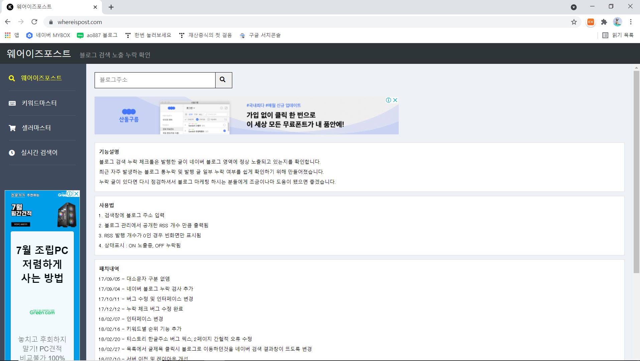The height and width of the screenshot is (361, 640).
Task: Click the 패치내역 heading
Action: (x=109, y=269)
